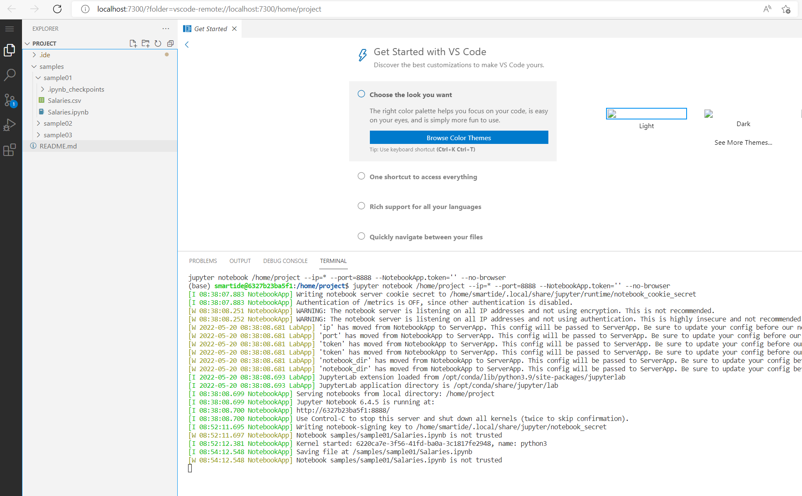Choose the Light theme preview thumbnail
Screen dimensions: 802x496
(646, 114)
